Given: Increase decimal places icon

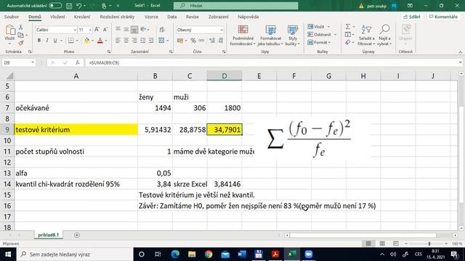Looking at the screenshot, I should pos(211,41).
